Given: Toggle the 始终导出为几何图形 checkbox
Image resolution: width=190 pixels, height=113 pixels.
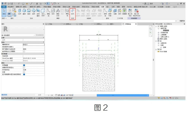Looking at the screenshot, I should coord(24,51).
